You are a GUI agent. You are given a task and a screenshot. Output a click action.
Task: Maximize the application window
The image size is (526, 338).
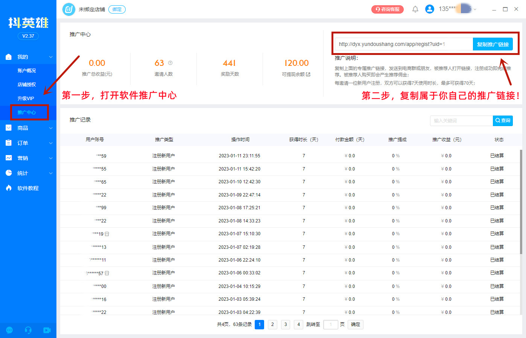pos(505,9)
